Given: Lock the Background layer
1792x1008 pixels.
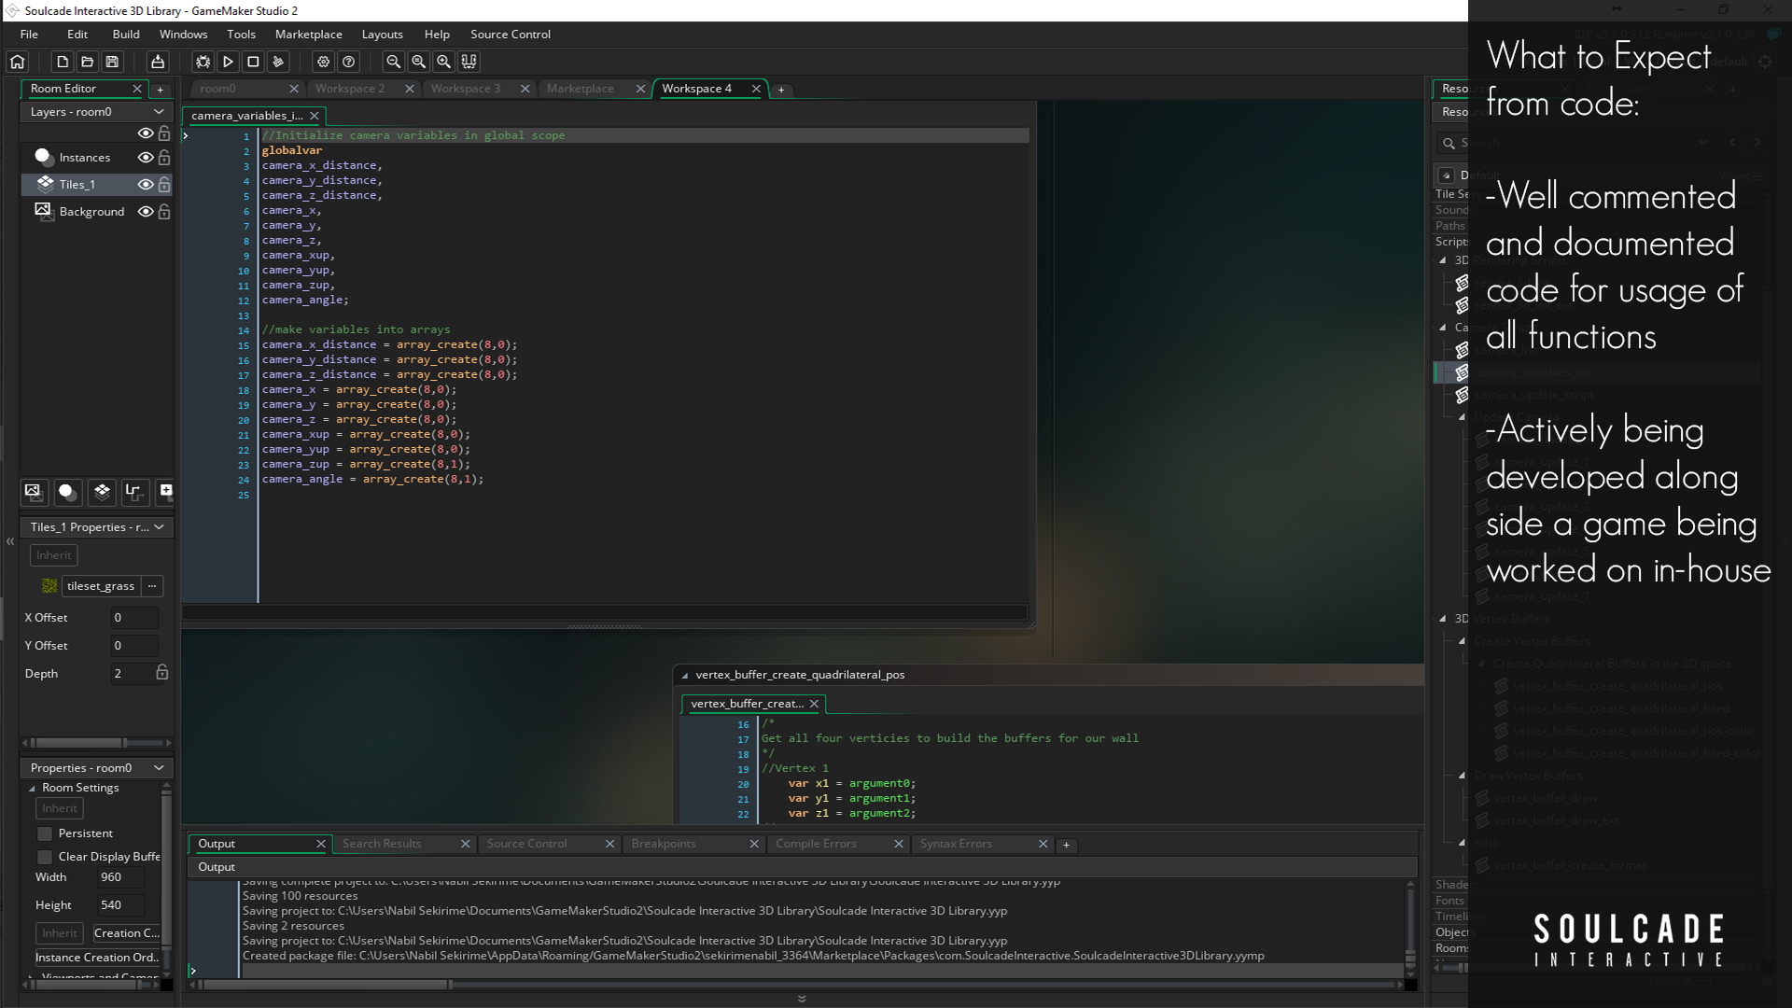Looking at the screenshot, I should [x=164, y=212].
